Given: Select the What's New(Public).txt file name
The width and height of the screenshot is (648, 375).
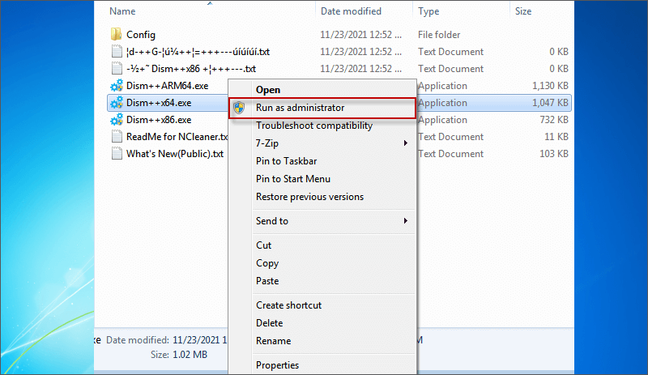Looking at the screenshot, I should coord(175,154).
